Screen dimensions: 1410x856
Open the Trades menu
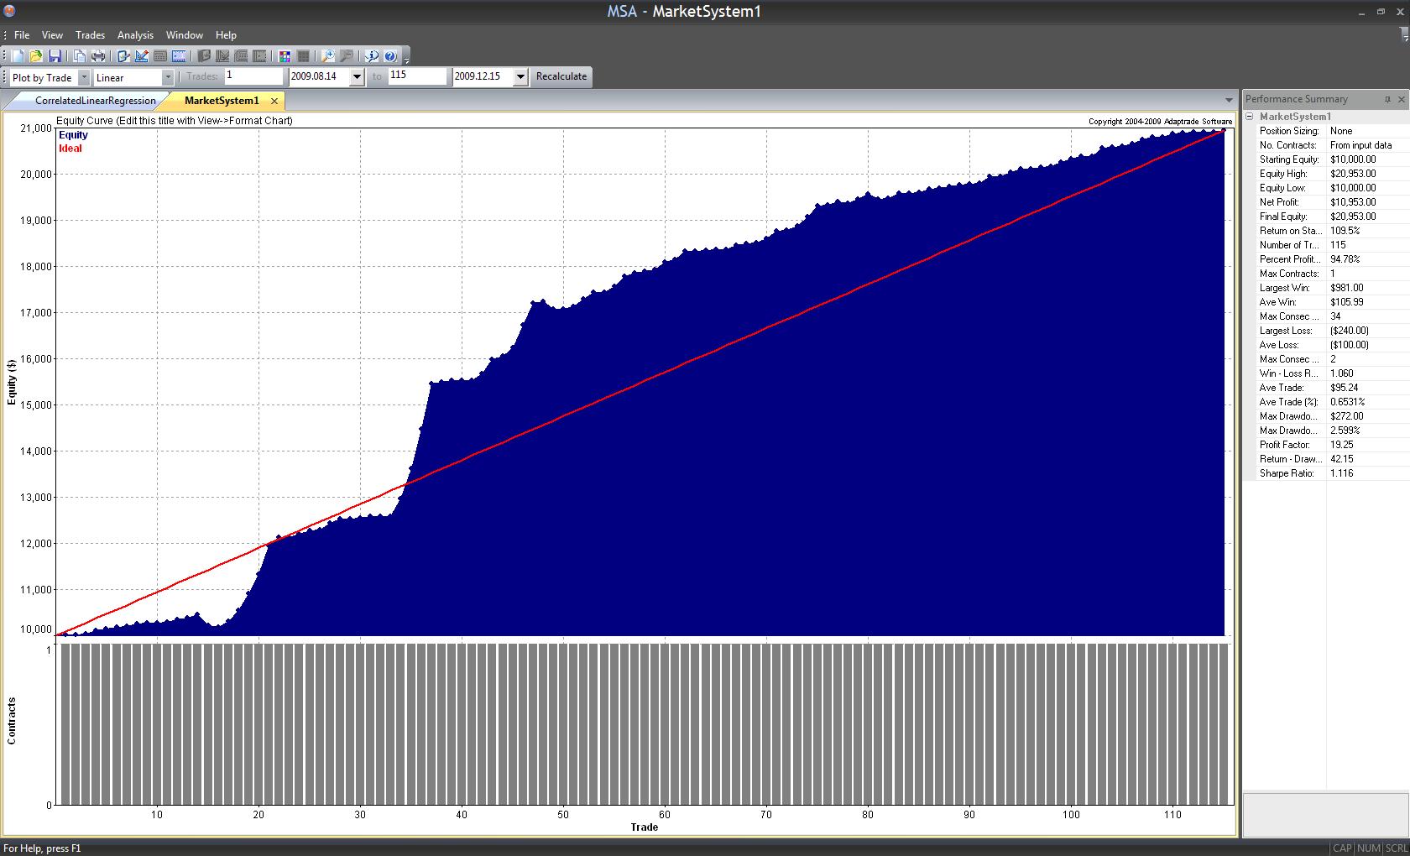click(x=90, y=35)
